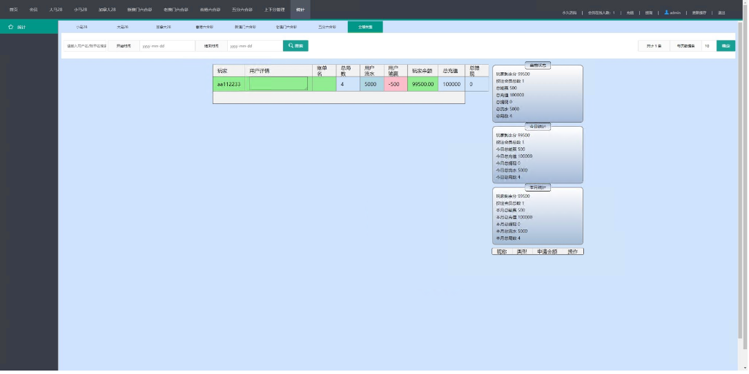Focus the username search input field

86,46
